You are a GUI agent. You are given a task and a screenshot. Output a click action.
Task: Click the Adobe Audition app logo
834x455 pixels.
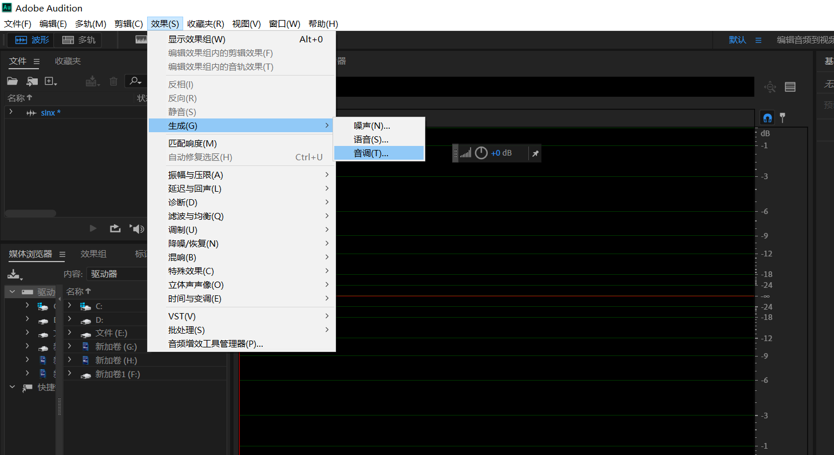(7, 8)
